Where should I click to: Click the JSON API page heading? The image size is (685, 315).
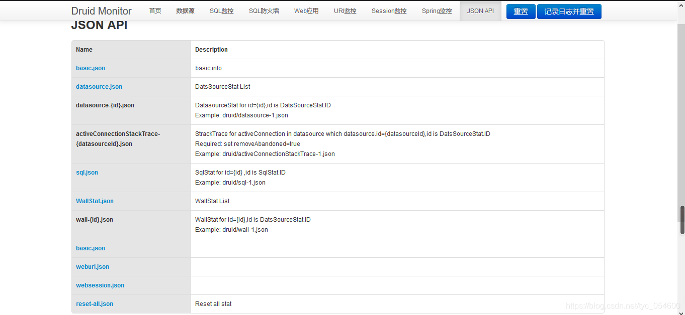coord(99,26)
